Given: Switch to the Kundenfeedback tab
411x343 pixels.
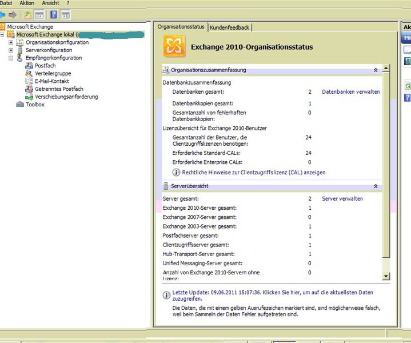Looking at the screenshot, I should (x=229, y=27).
